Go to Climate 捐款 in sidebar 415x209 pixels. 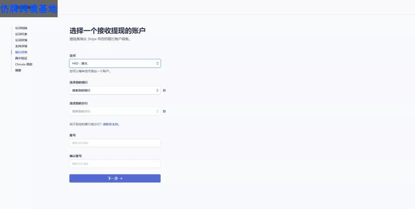pos(24,64)
